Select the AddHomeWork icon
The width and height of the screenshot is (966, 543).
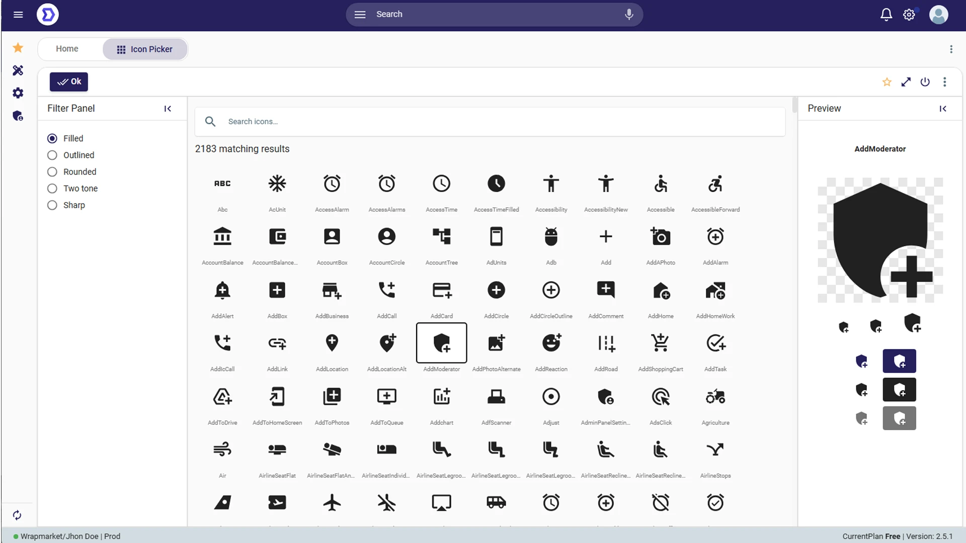click(x=715, y=290)
